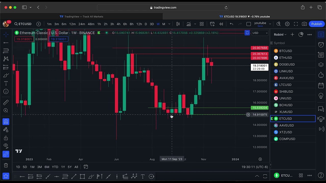Toggle magnet mode
This screenshot has height=183, width=326.
6,122
